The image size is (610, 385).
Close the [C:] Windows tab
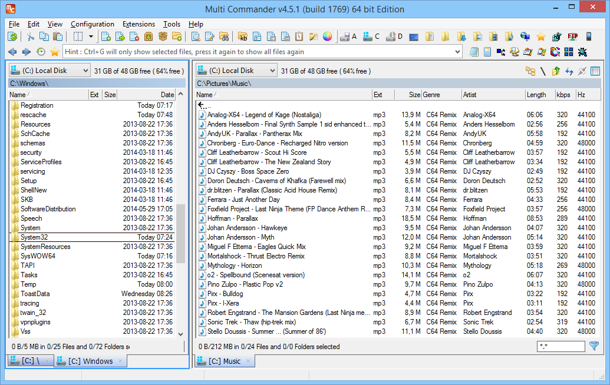pyautogui.click(x=120, y=361)
